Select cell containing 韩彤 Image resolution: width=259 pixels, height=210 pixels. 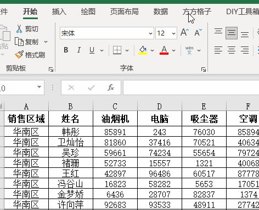click(x=71, y=131)
